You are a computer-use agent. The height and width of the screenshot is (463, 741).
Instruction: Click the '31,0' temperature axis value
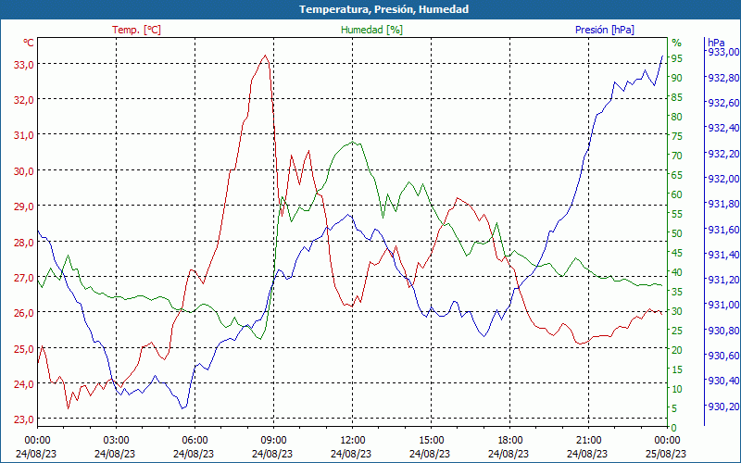tap(23, 135)
